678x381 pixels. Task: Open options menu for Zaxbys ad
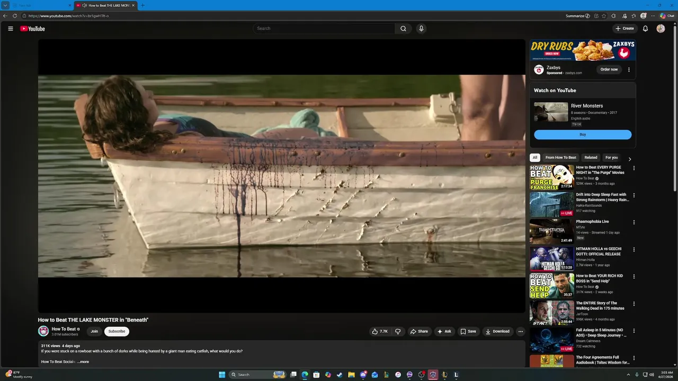coord(629,69)
